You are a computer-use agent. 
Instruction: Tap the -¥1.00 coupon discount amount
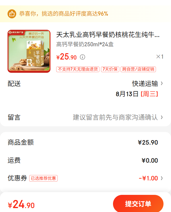click(x=148, y=178)
